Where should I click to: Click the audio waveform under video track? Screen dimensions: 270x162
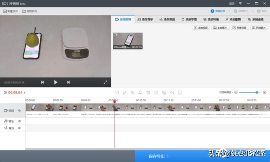(148, 114)
